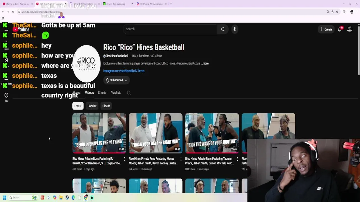Click the Rico Hines Basketball channel avatar
This screenshot has height=202, width=360.
click(86, 64)
